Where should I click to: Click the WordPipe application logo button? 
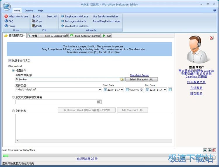coord(7,7)
